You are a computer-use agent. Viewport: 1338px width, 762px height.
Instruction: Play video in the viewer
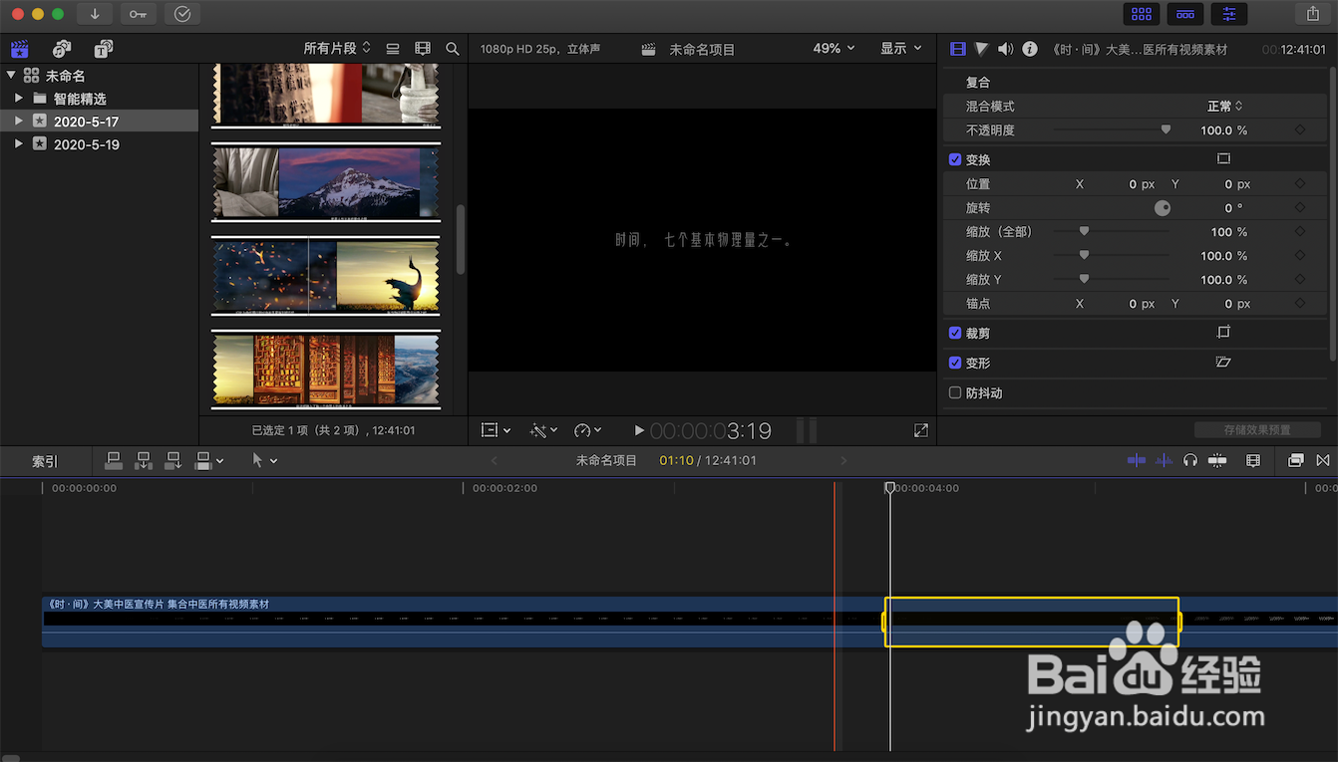[639, 430]
